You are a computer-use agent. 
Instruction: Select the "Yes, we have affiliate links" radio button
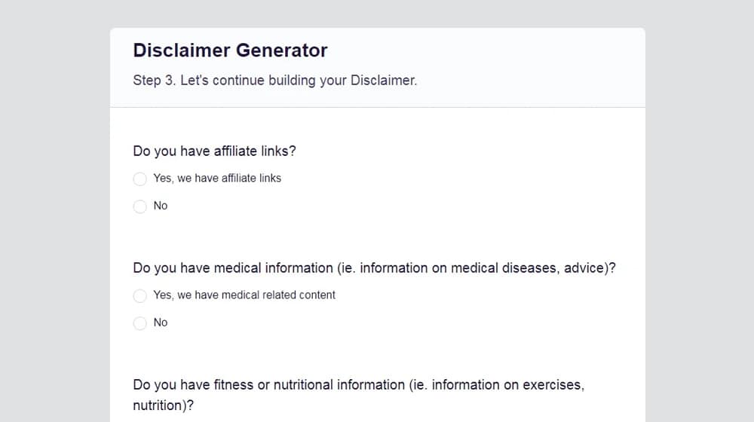pos(139,179)
